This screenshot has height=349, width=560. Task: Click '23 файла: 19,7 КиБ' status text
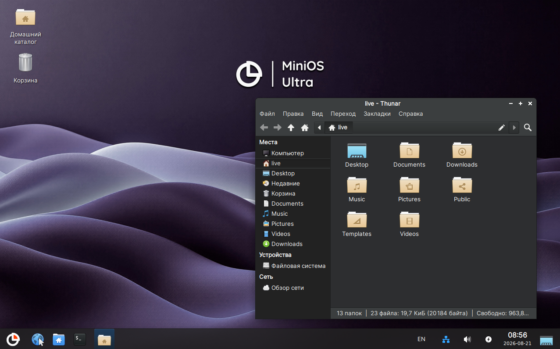(419, 313)
